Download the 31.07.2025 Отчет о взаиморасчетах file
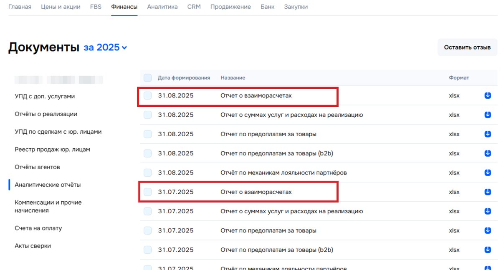The width and height of the screenshot is (501, 270). click(x=488, y=192)
